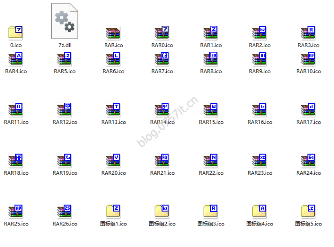This screenshot has height=247, width=334.
Task: Click the file name label RAR0.ico
Action: [x=162, y=45]
